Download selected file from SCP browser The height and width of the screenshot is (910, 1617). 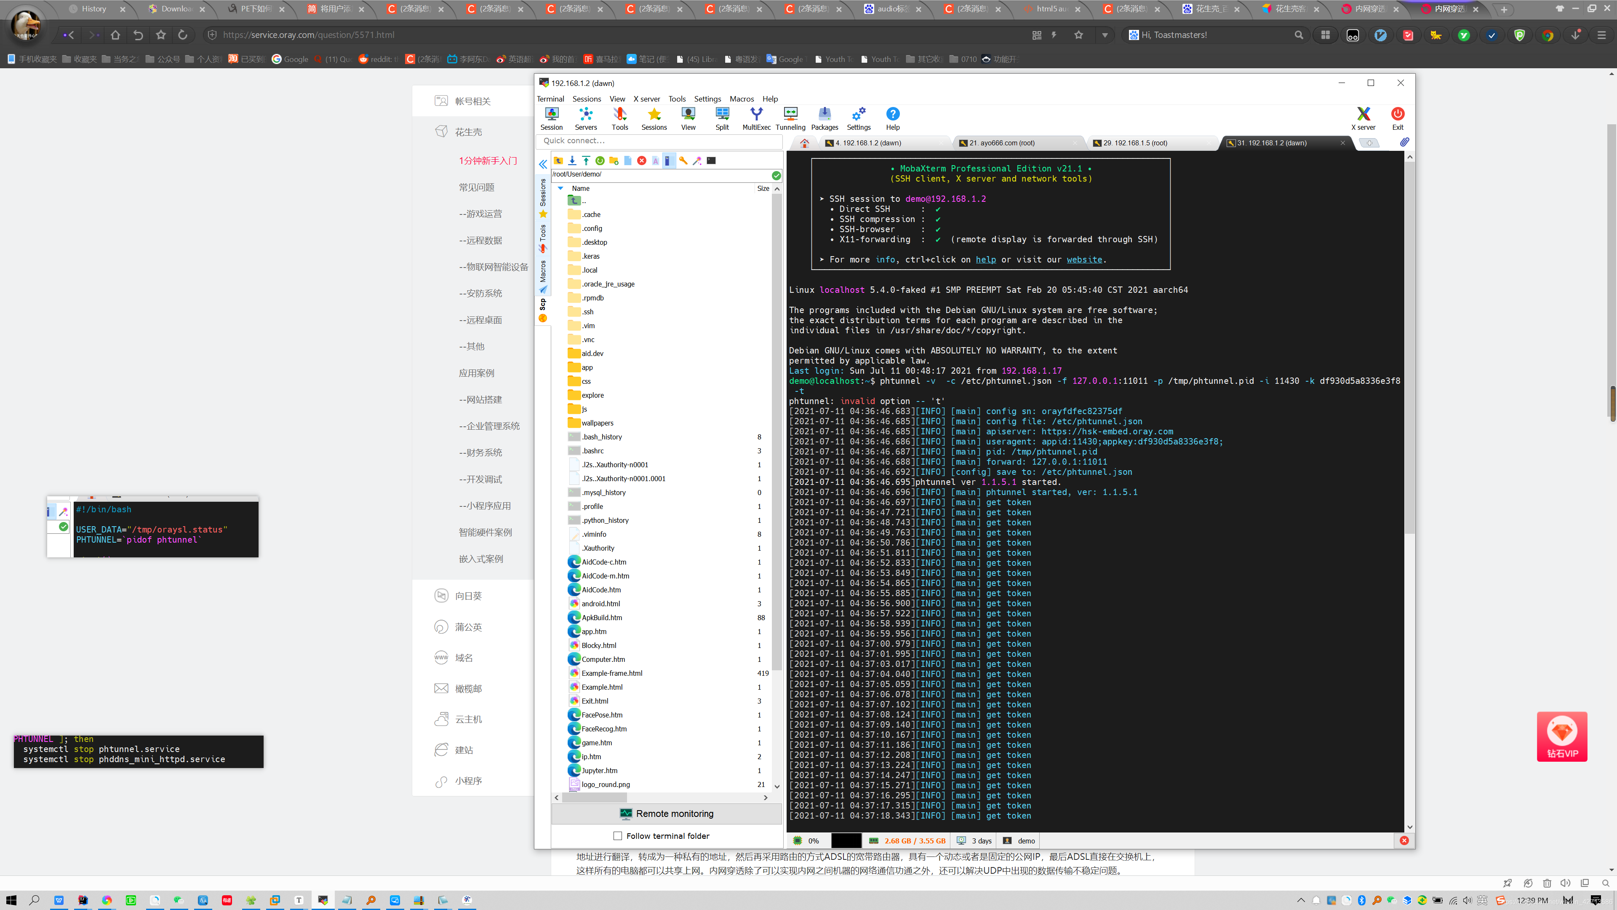572,161
